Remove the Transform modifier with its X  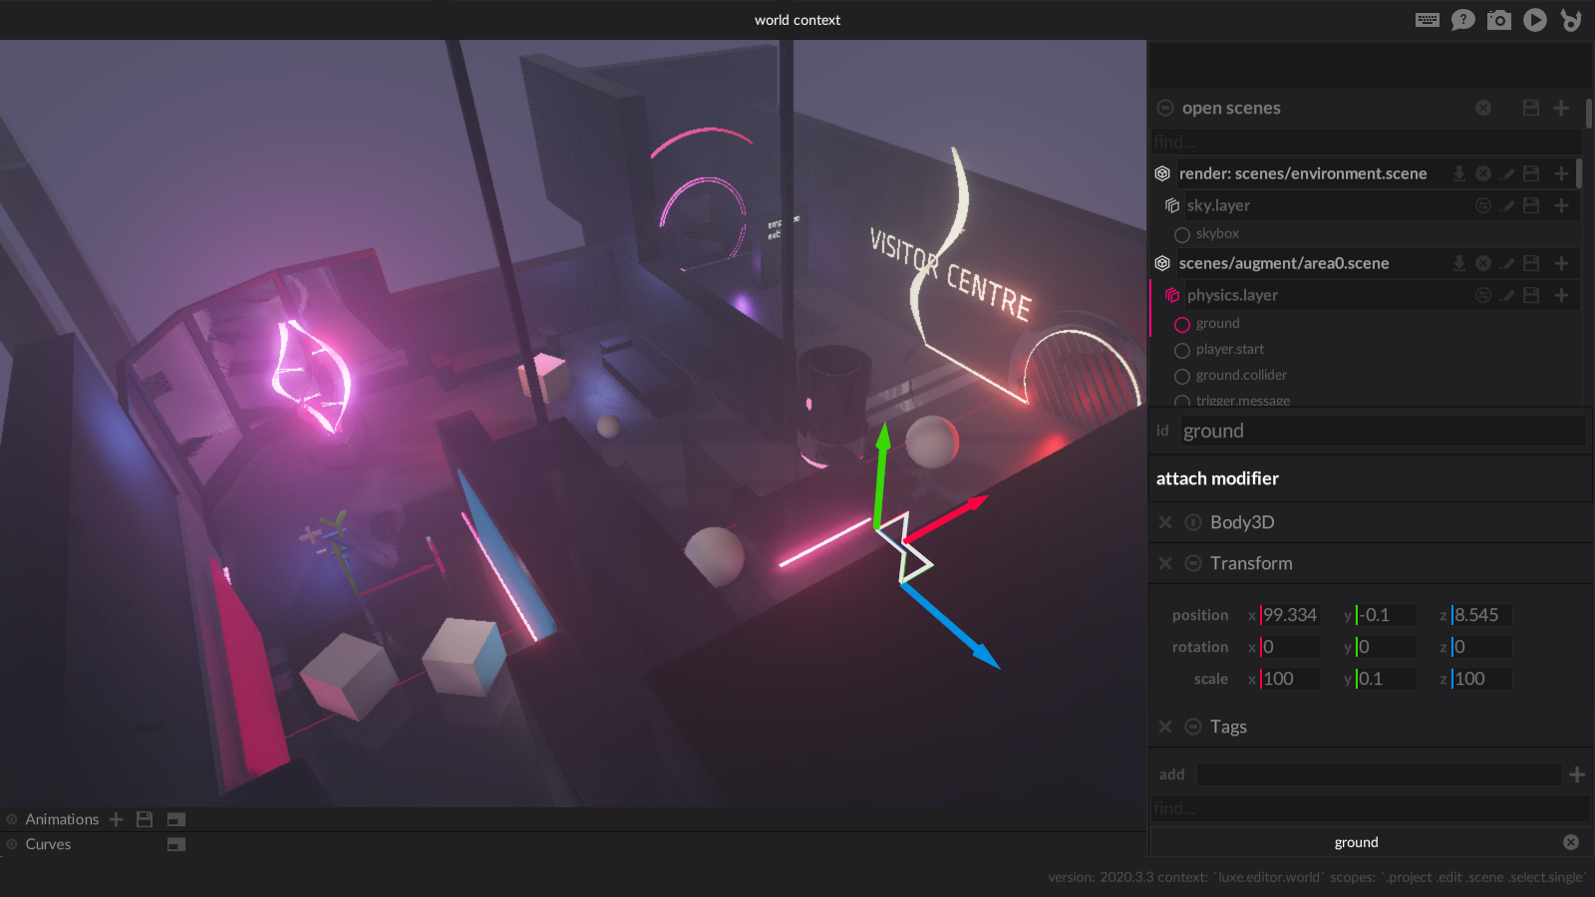coord(1165,563)
